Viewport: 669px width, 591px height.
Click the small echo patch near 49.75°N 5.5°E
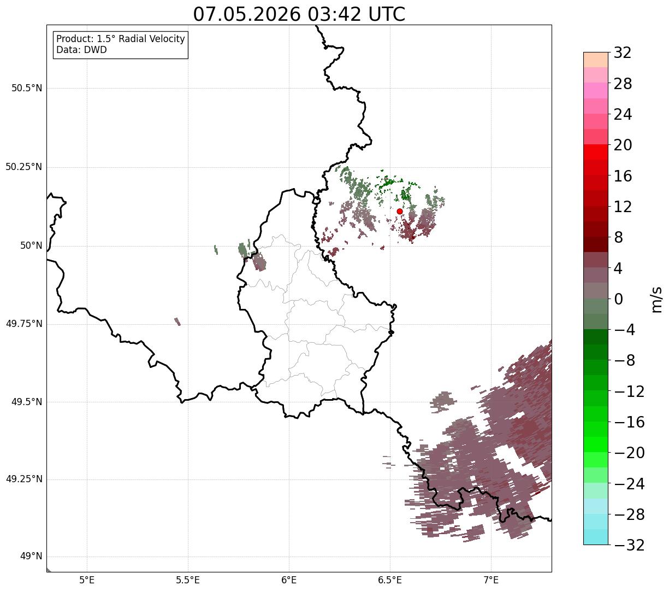click(x=177, y=321)
